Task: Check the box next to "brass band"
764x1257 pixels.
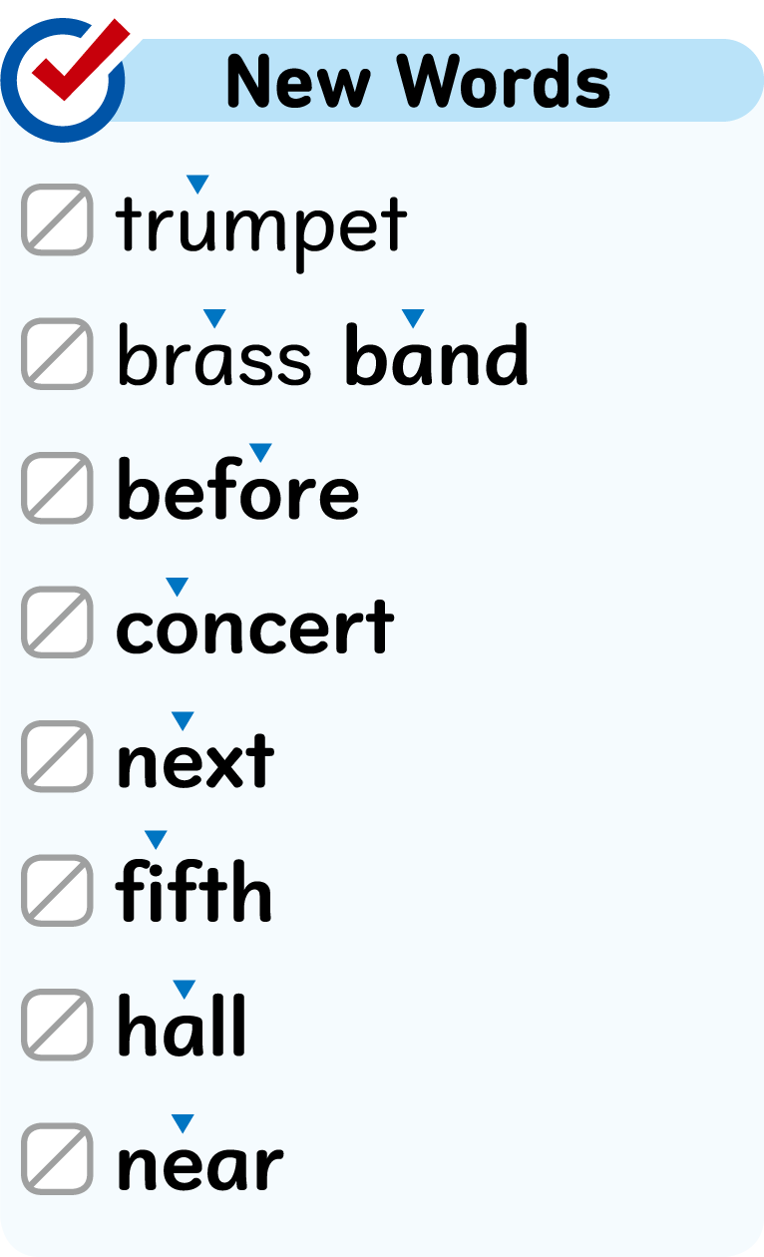Action: pos(57,353)
